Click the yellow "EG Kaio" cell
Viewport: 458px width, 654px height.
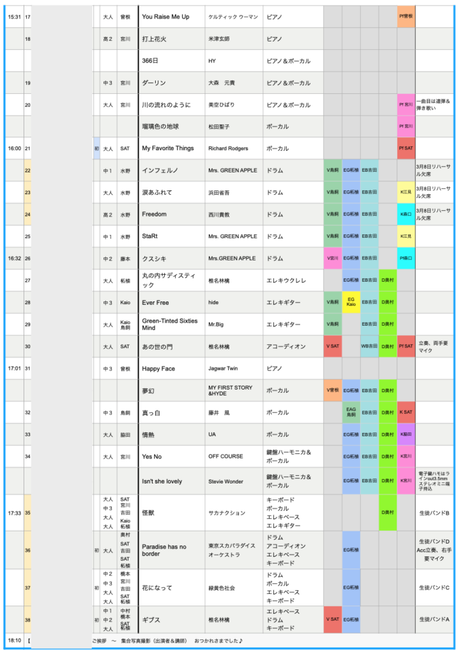[x=351, y=302]
